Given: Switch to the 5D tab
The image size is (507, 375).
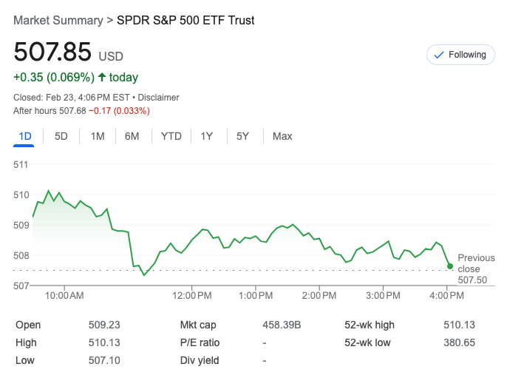Looking at the screenshot, I should click(x=61, y=136).
